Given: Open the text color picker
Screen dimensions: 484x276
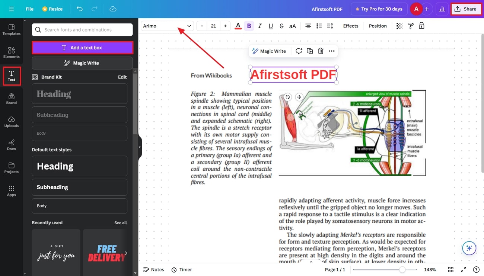Looking at the screenshot, I should click(x=238, y=26).
